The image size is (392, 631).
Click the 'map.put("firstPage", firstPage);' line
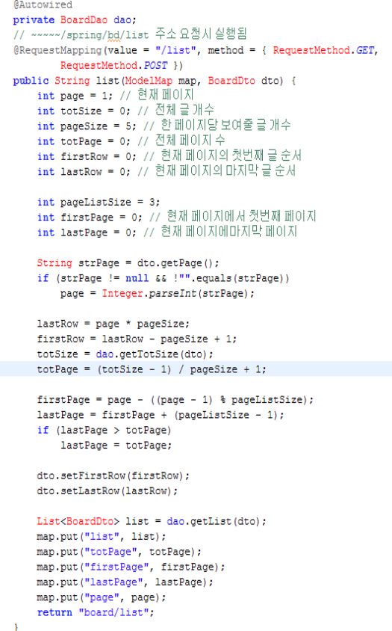click(x=131, y=567)
